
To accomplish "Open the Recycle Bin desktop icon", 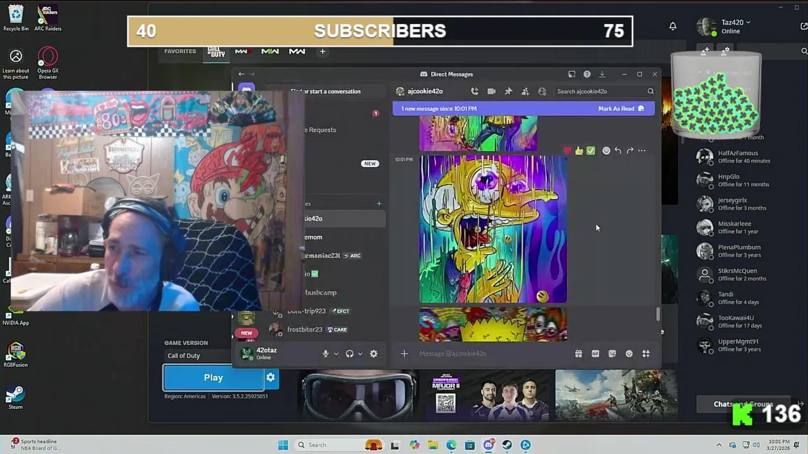I will click(x=16, y=17).
